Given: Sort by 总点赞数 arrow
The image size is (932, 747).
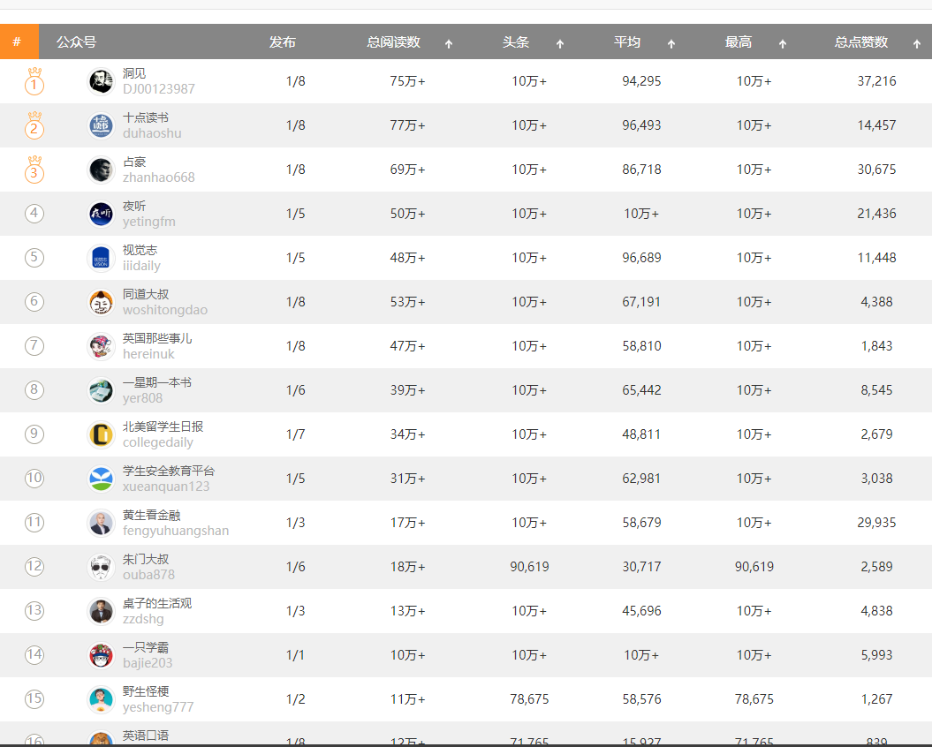Looking at the screenshot, I should pyautogui.click(x=917, y=43).
